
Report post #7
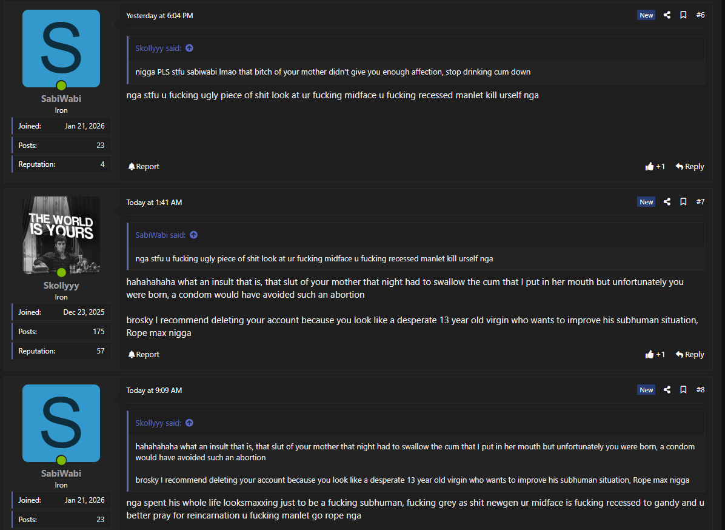[x=144, y=355]
